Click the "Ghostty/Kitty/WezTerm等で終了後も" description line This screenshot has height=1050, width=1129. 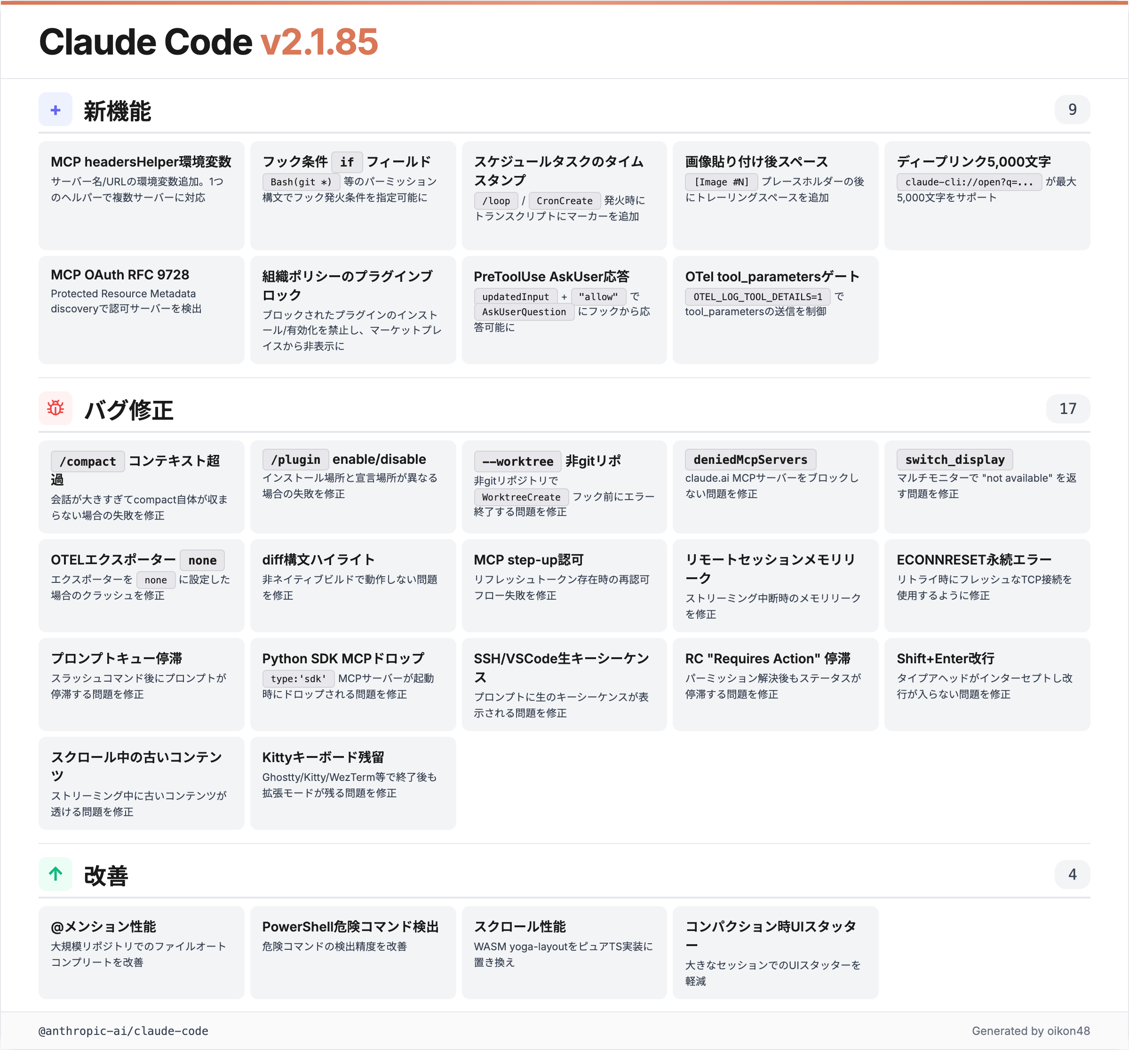[x=349, y=777]
